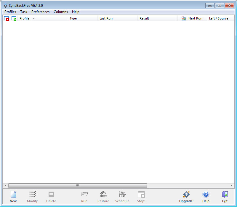Click the New profile icon
Viewport: 237px width, 207px height.
(13, 195)
